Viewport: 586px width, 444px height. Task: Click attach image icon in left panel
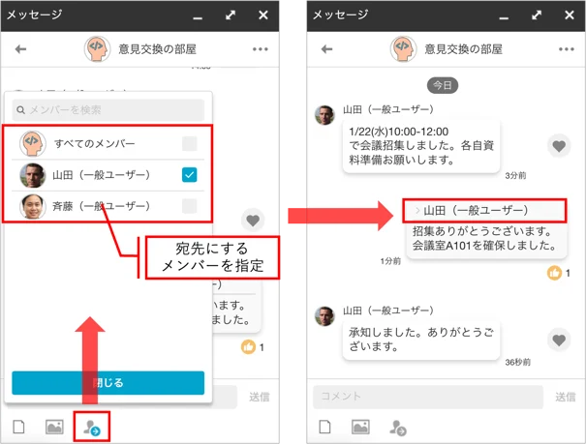coord(54,427)
